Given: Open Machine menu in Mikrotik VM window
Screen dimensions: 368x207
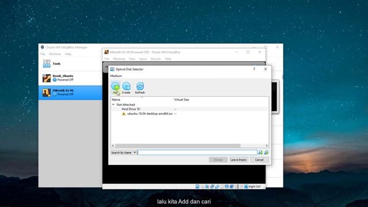Looking at the screenshot, I should [119, 59].
